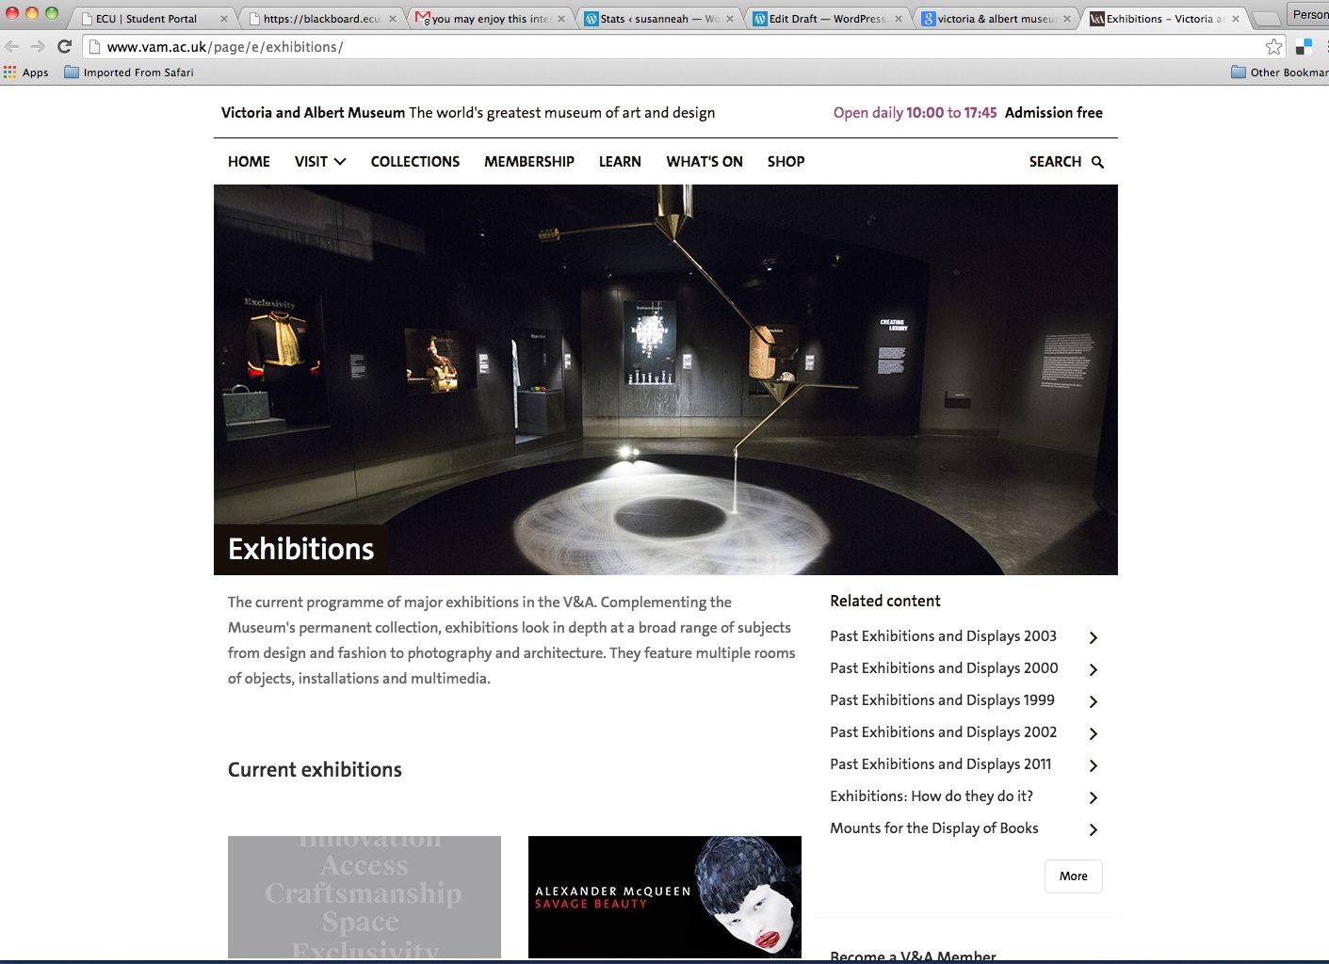Click the Apps grid icon in bookmarks bar
Viewport: 1329px width, 964px height.
tap(10, 72)
